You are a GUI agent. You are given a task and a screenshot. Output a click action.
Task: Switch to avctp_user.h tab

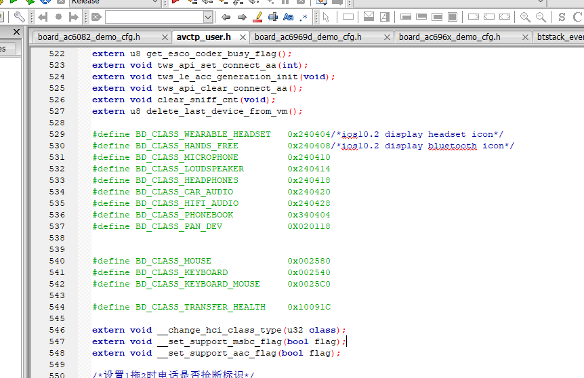(204, 37)
